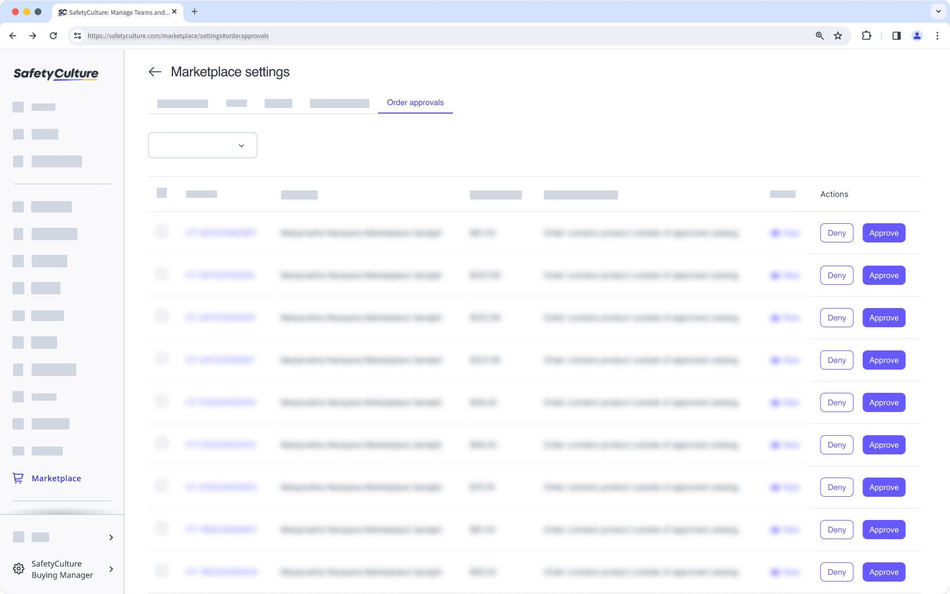Click the browser address bar

pyautogui.click(x=396, y=35)
